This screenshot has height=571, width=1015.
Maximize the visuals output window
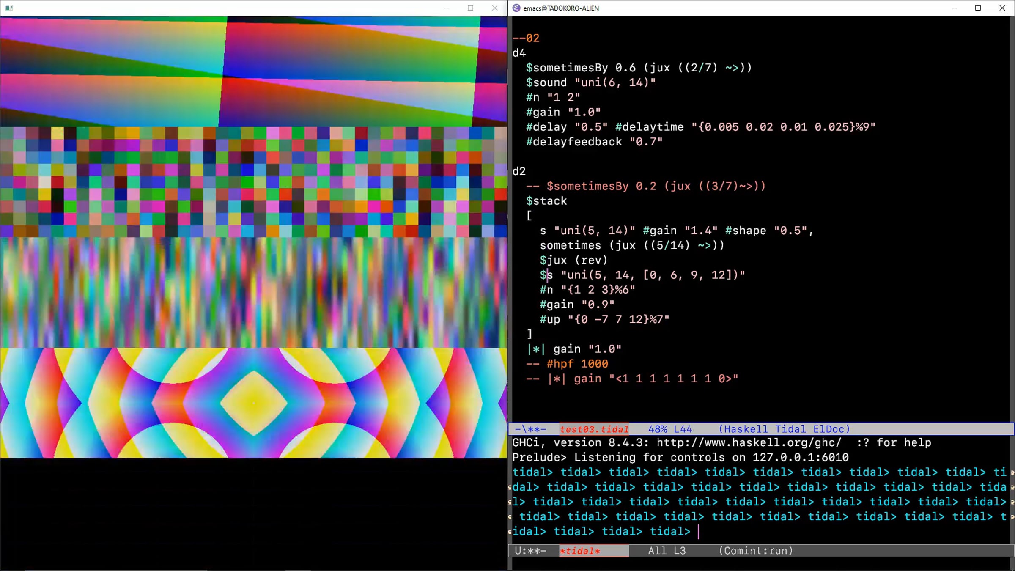(x=471, y=8)
